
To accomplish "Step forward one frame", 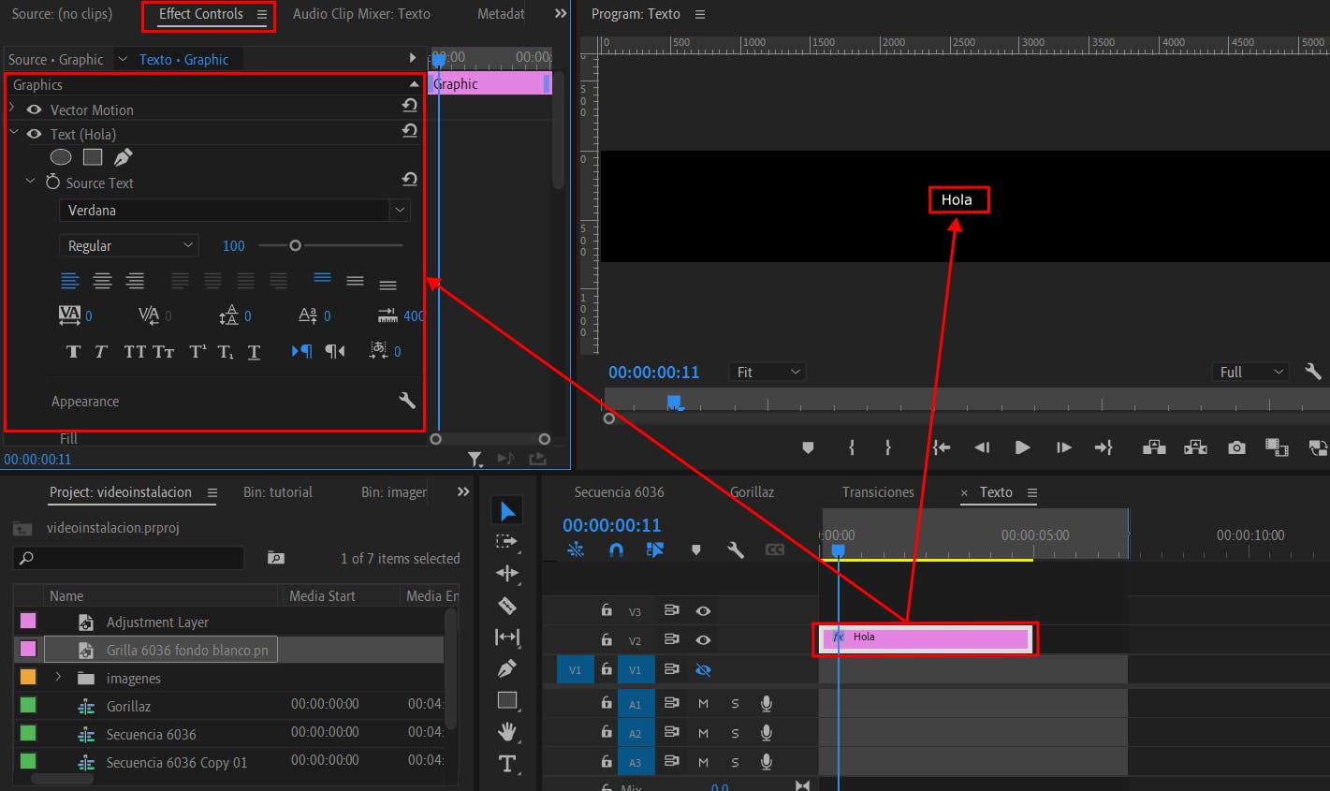I will 1063,447.
